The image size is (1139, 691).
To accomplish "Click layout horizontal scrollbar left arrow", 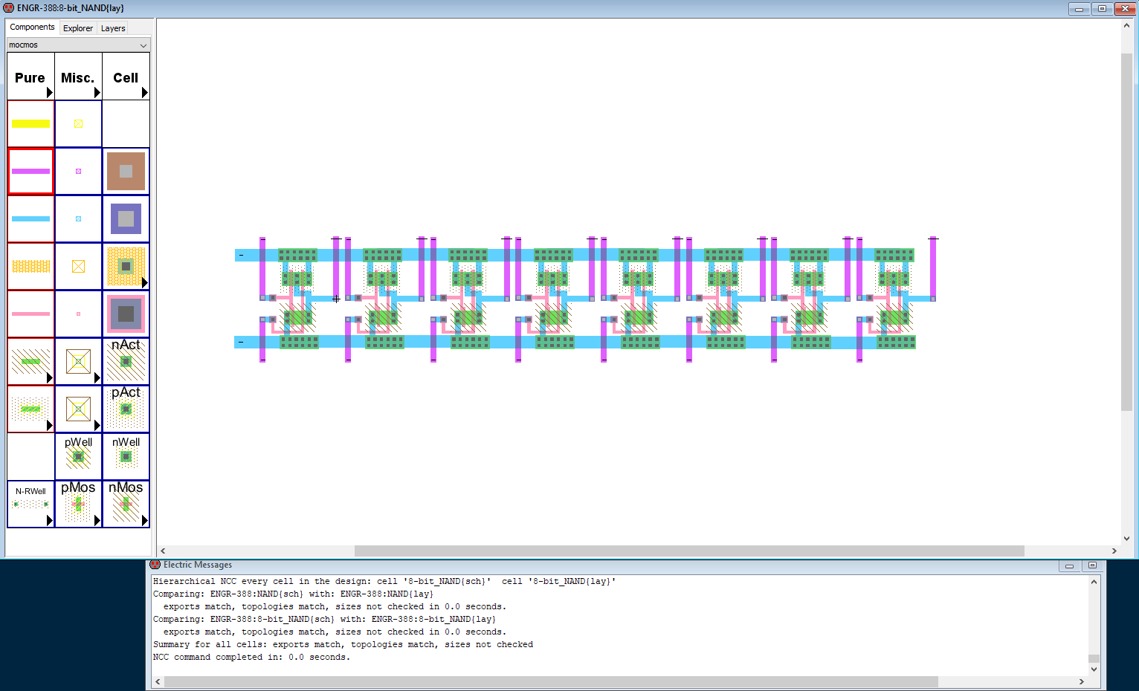I will 163,551.
